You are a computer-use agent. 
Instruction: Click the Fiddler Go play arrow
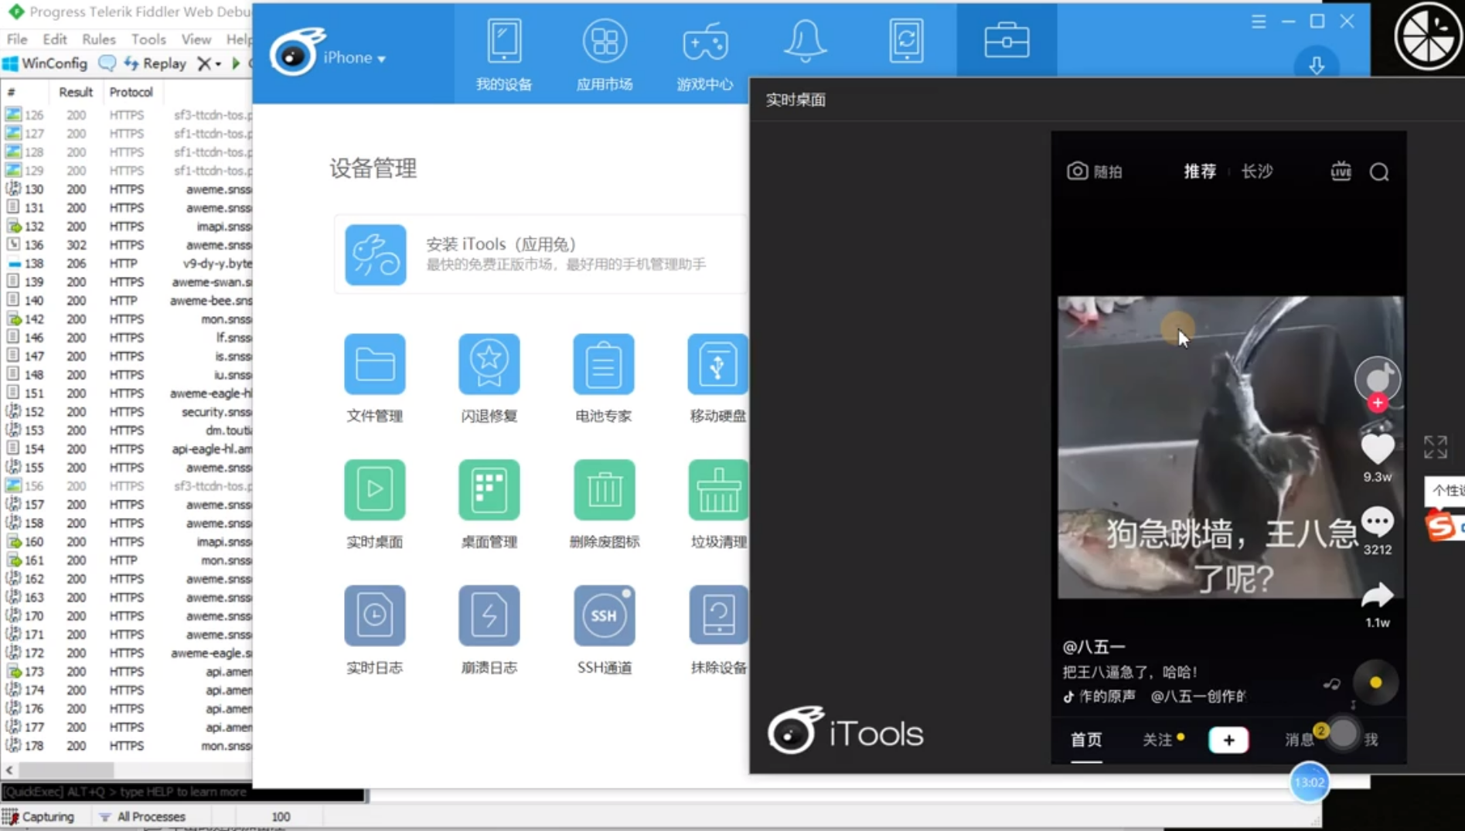[237, 63]
